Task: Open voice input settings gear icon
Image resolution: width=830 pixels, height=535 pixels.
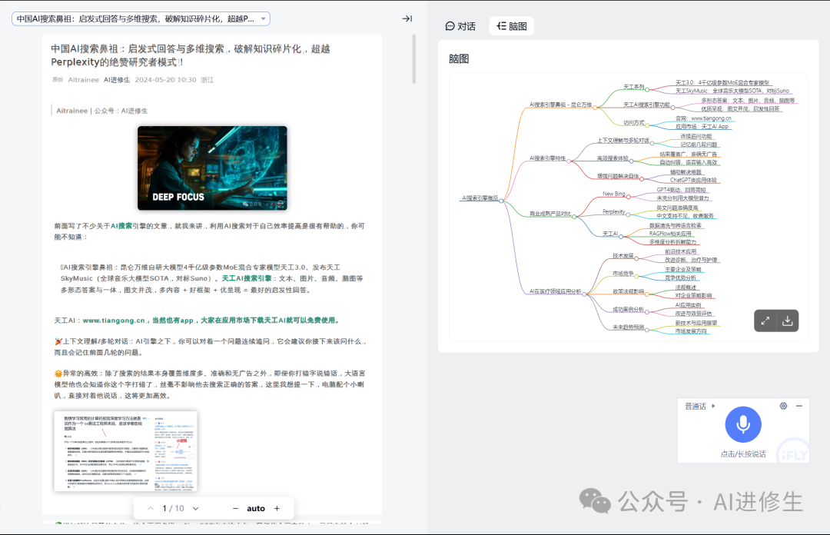Action: click(x=783, y=406)
